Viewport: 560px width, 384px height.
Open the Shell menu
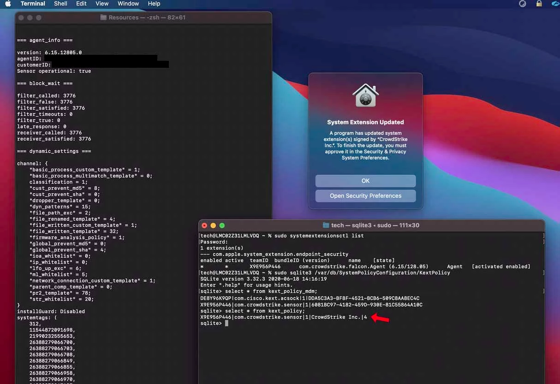(x=60, y=4)
